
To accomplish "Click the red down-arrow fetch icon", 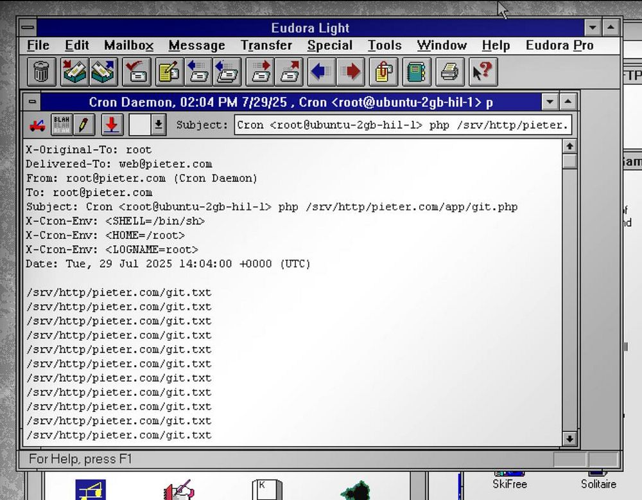I will (111, 125).
